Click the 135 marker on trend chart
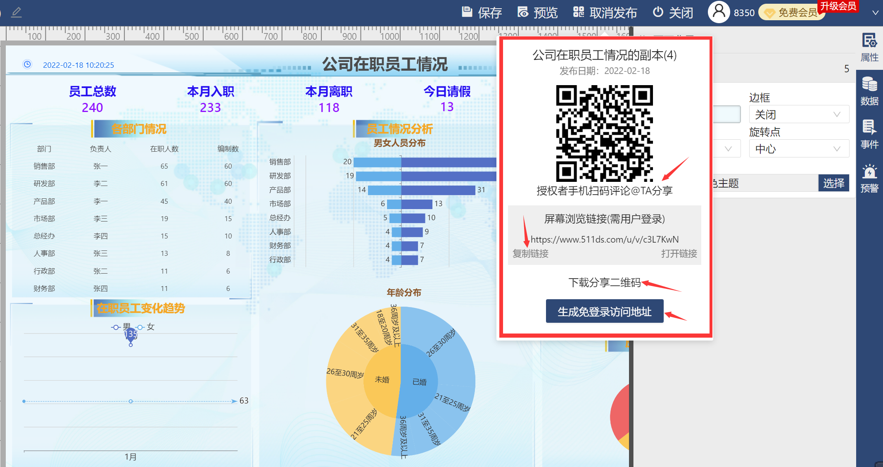883x467 pixels. pyautogui.click(x=131, y=334)
